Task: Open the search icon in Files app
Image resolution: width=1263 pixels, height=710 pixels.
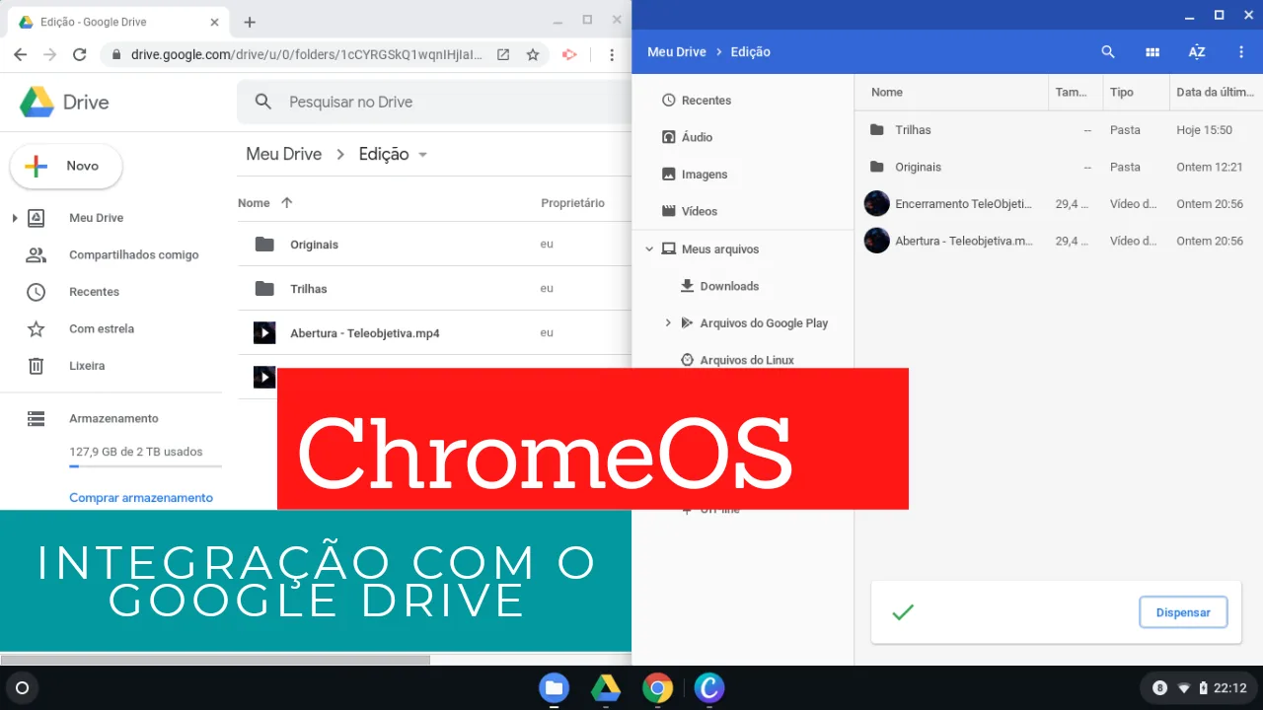Action: [x=1108, y=52]
